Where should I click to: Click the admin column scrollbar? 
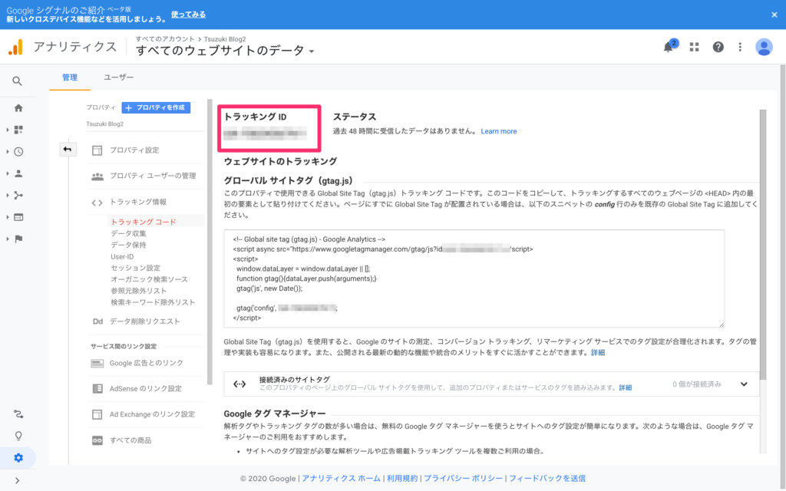point(210,242)
